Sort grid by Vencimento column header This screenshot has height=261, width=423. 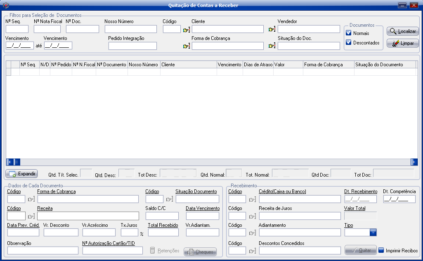229,65
